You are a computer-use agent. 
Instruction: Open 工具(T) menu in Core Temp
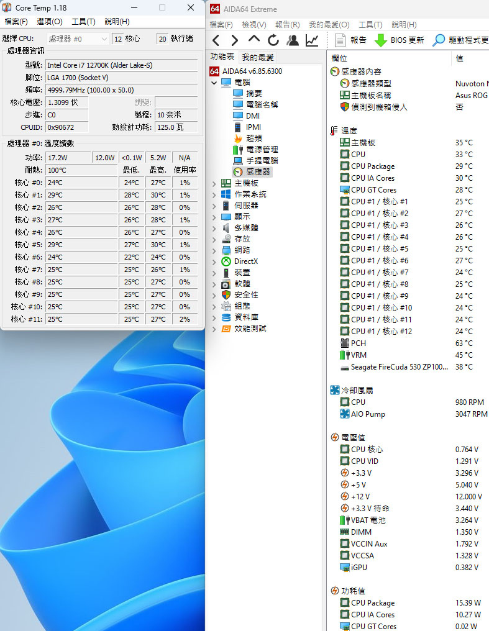[x=83, y=21]
